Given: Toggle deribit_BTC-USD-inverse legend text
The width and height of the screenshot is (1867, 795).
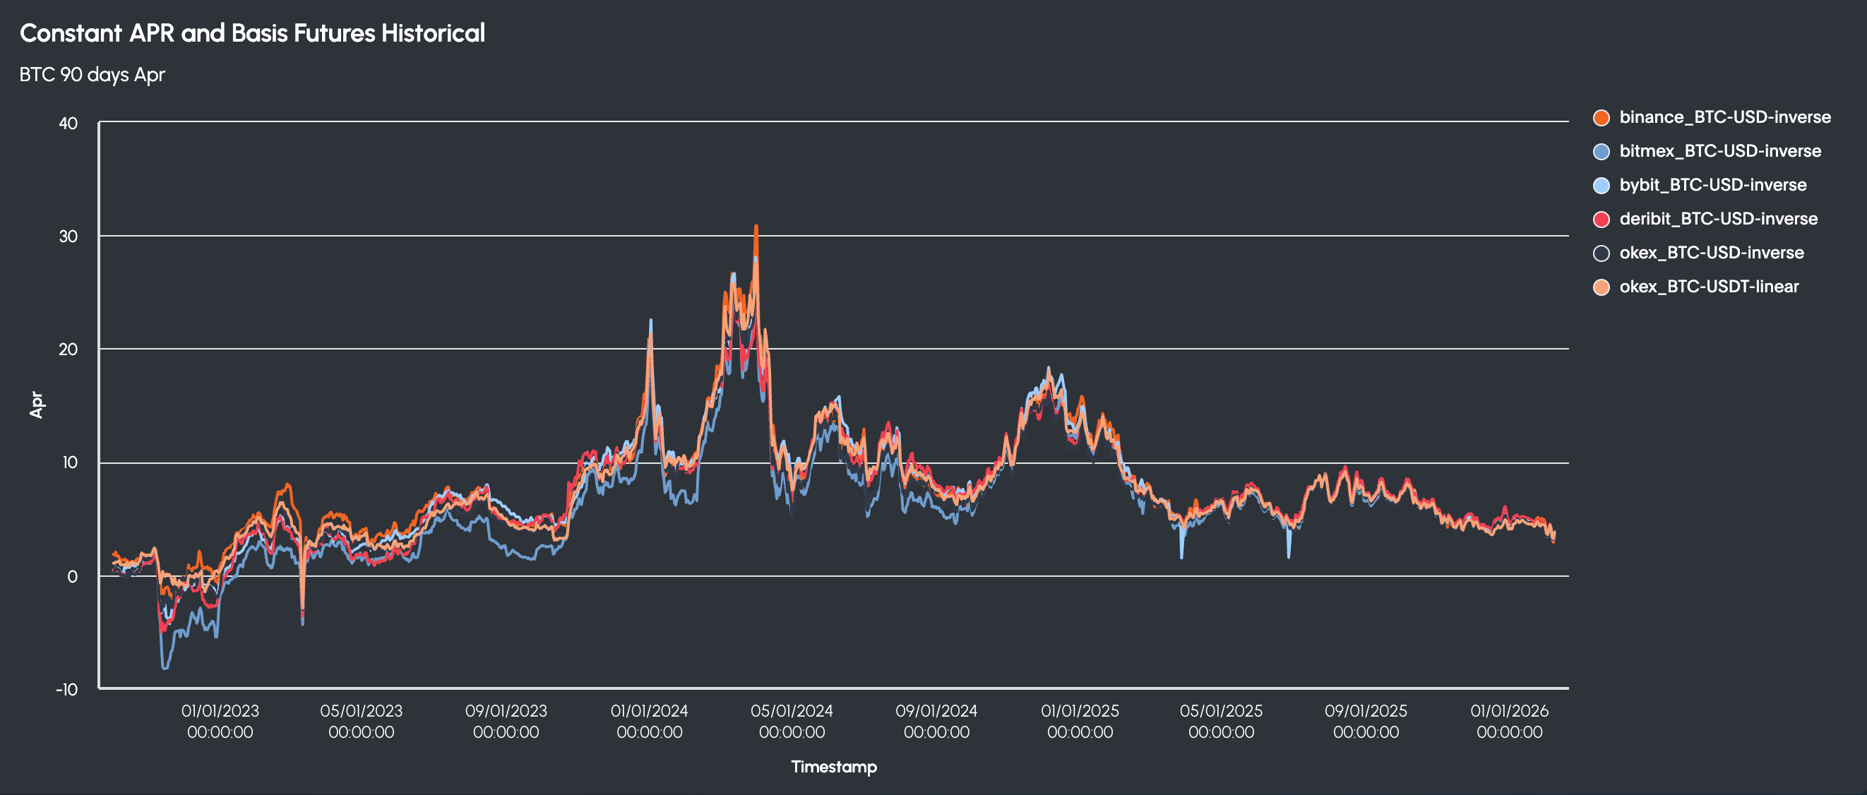Looking at the screenshot, I should (1718, 219).
